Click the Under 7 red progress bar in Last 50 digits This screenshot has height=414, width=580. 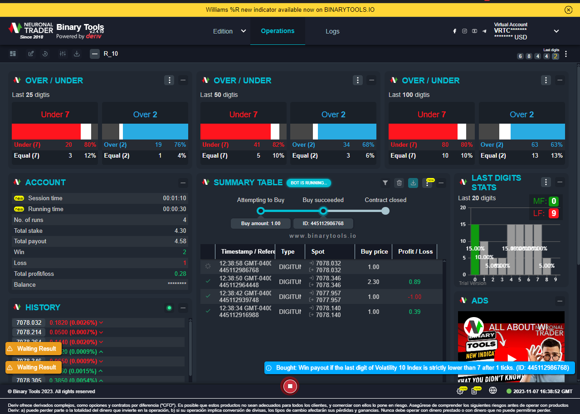tap(235, 131)
